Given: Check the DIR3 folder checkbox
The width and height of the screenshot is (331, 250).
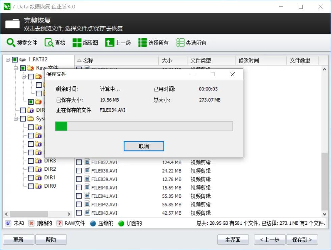Looking at the screenshot, I should (30, 161).
